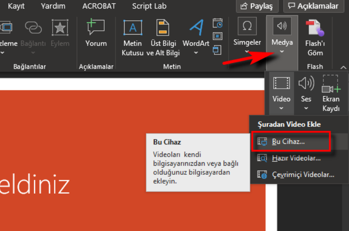
Task: Click the Ses audio icon
Action: 306,83
